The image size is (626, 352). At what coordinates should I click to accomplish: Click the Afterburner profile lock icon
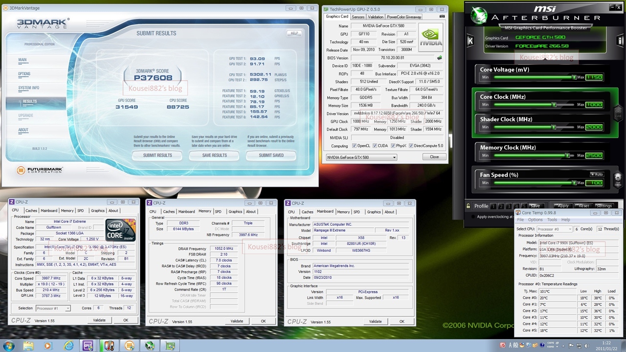point(469,206)
